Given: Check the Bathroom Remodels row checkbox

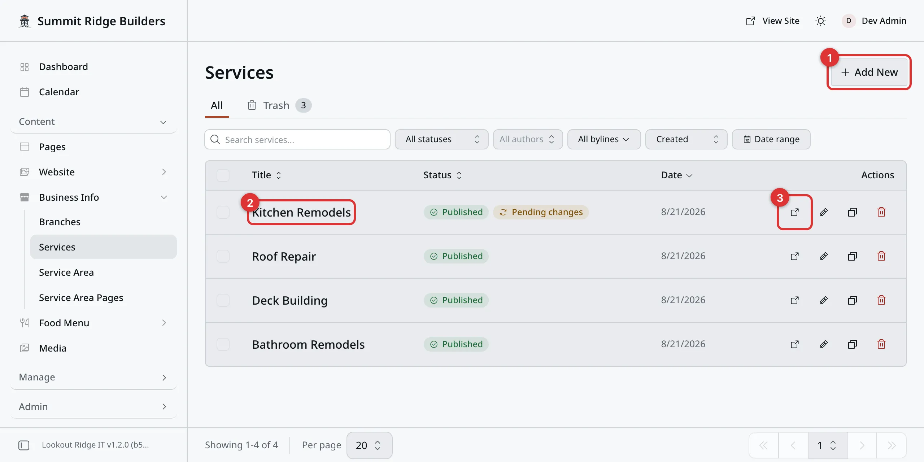Looking at the screenshot, I should pyautogui.click(x=223, y=344).
